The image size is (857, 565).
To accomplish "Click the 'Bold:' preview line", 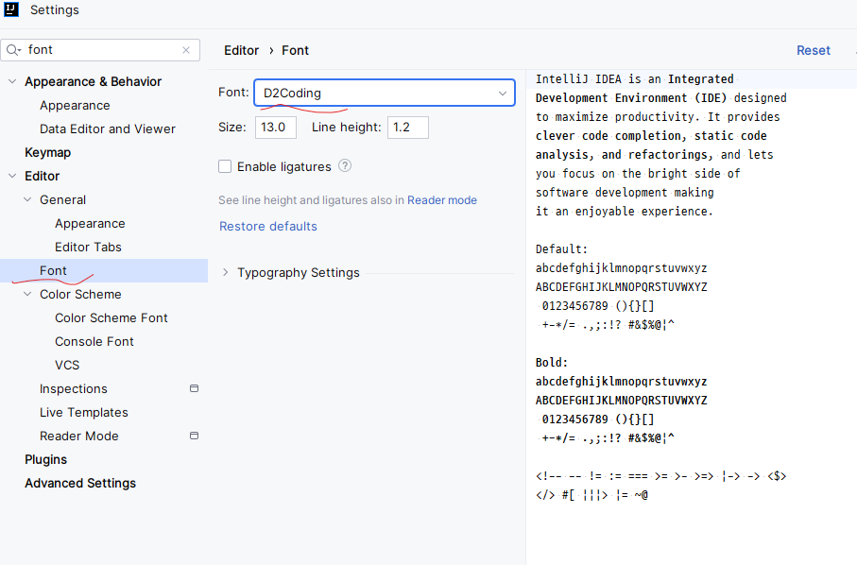I will 552,362.
